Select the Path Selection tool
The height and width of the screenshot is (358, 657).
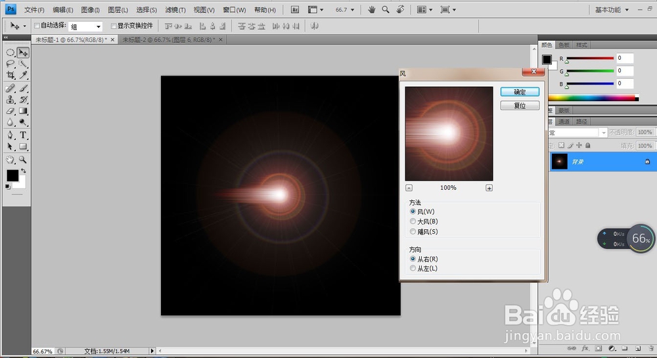tap(11, 146)
